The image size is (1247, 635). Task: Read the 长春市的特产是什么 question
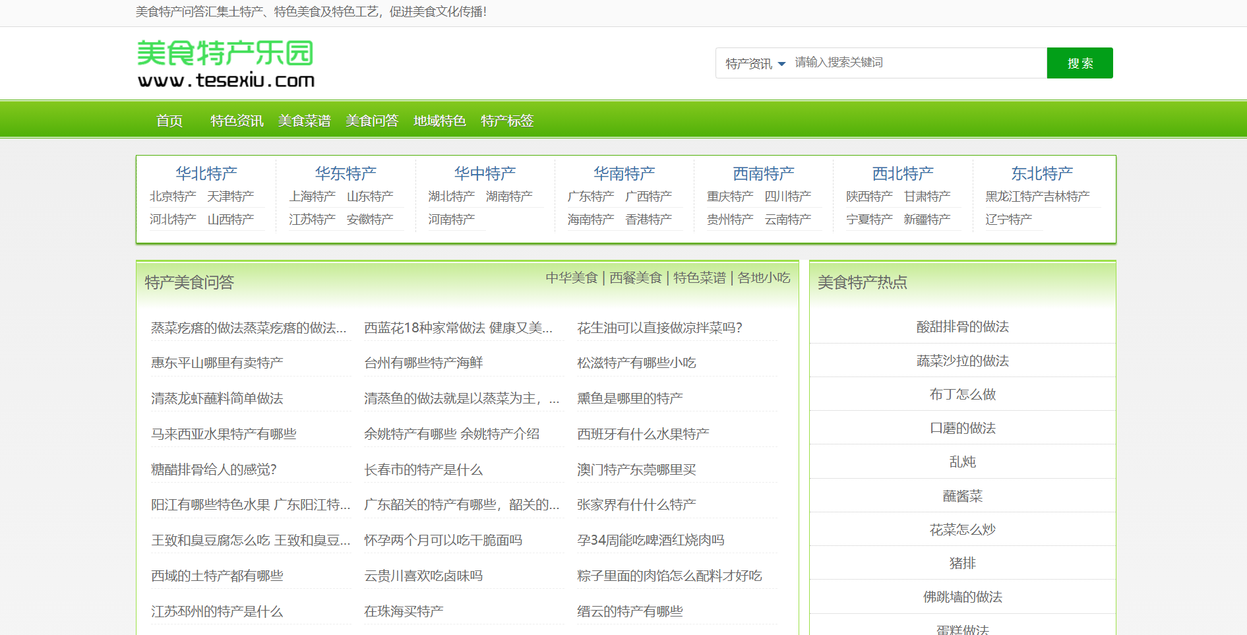click(x=423, y=469)
